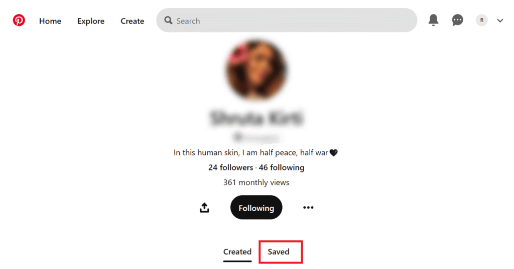Click the Pinterest logo icon
Viewport: 514px width, 269px height.
pyautogui.click(x=19, y=21)
